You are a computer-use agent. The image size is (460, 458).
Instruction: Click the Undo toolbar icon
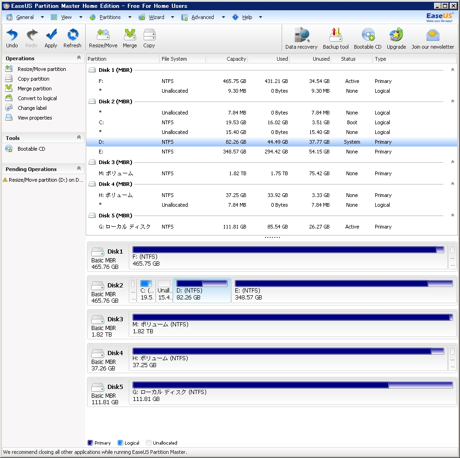12,38
